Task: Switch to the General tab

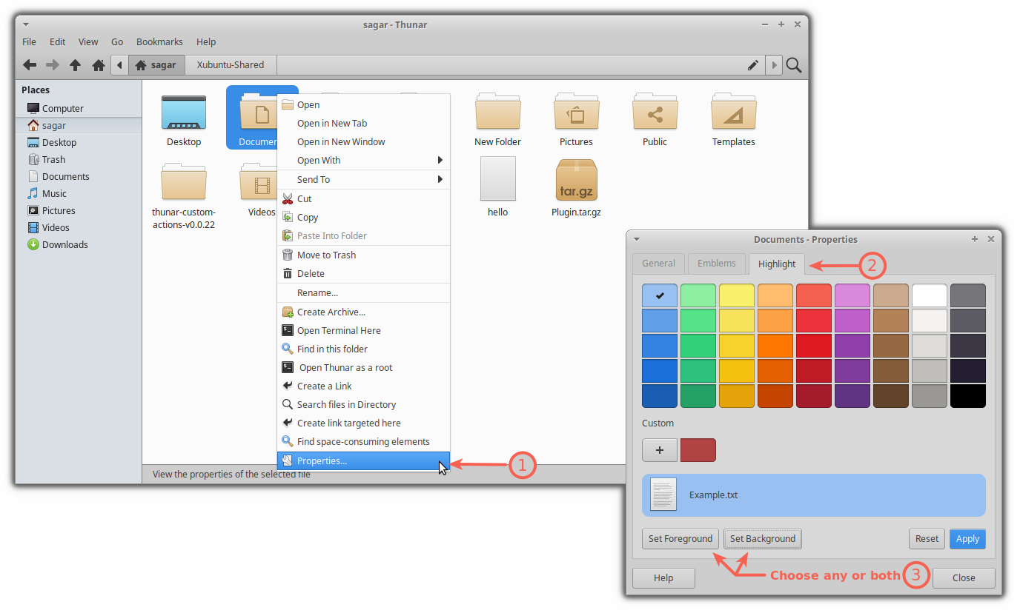Action: (x=658, y=263)
